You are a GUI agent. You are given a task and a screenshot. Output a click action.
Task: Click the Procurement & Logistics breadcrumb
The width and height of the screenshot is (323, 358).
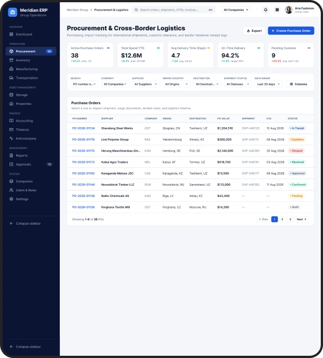(111, 10)
